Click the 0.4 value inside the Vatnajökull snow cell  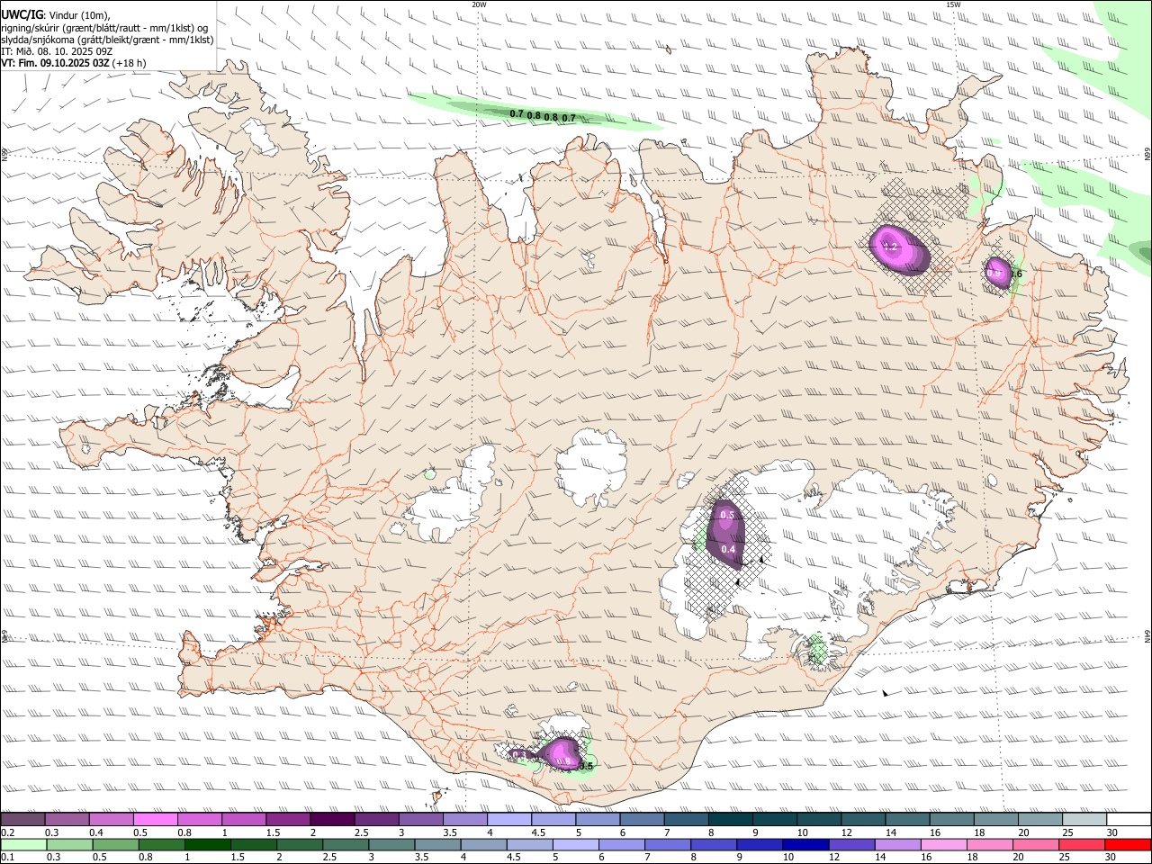point(729,549)
